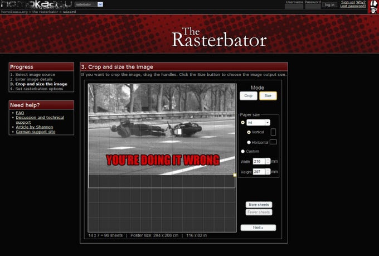Switch to Crop mode

tap(248, 96)
